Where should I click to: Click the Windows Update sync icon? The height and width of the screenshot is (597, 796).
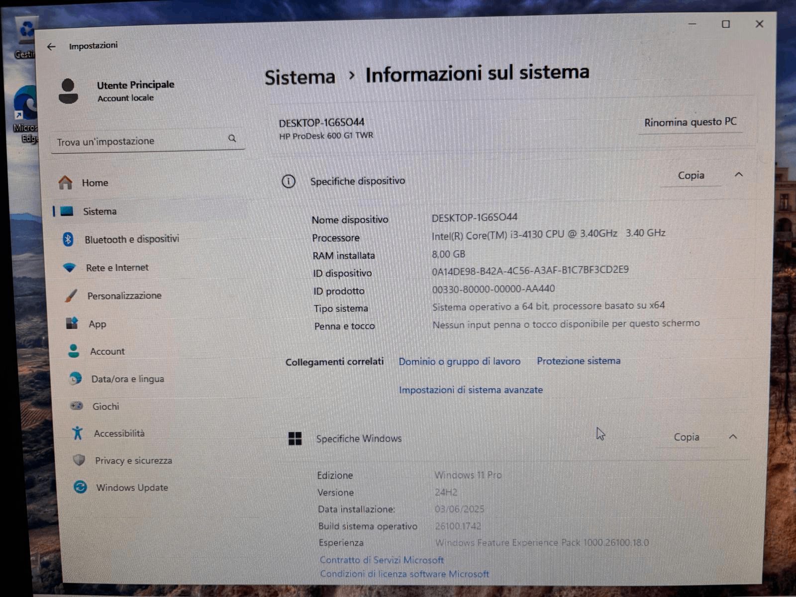point(80,487)
